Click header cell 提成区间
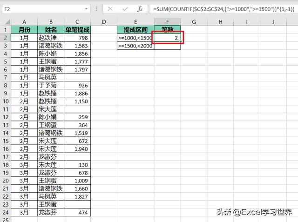 [x=135, y=30]
